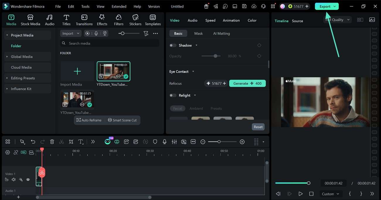Click the Generate 400 button
The image size is (381, 200).
(247, 84)
